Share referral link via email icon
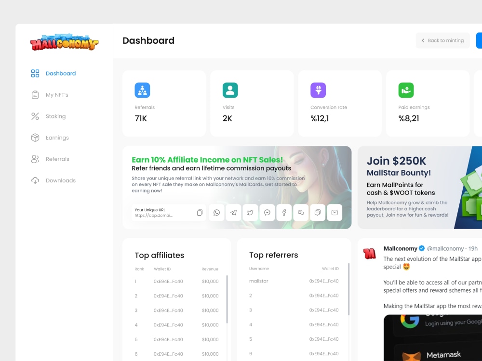 pos(335,212)
